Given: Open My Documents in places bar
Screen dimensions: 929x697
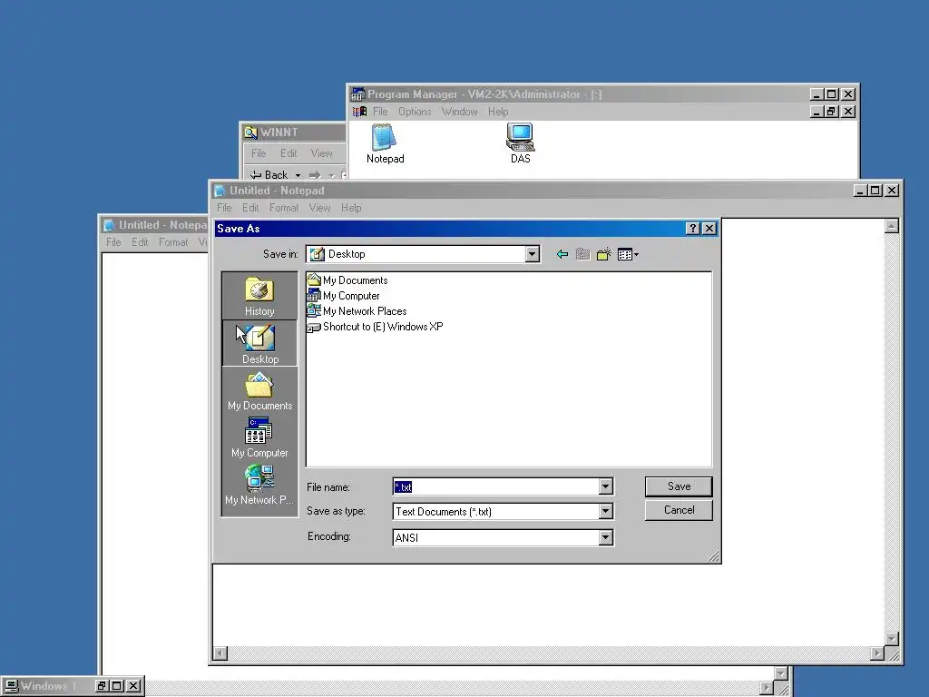Looking at the screenshot, I should click(x=259, y=391).
